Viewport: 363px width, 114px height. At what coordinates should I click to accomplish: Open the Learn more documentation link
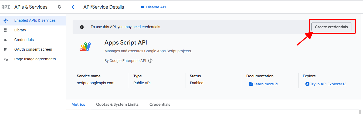pos(263,84)
